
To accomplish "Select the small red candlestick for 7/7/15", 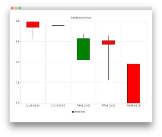I will tap(108, 42).
